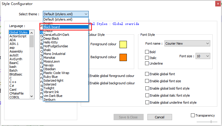Click Language list scroll up arrow
This screenshot has width=222, height=126.
[32, 33]
